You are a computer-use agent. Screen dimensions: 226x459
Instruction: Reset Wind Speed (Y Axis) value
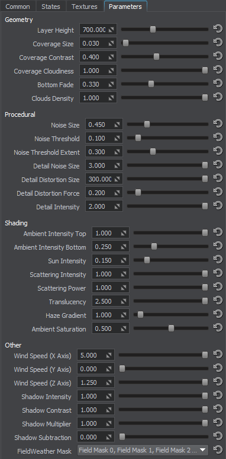coord(218,368)
